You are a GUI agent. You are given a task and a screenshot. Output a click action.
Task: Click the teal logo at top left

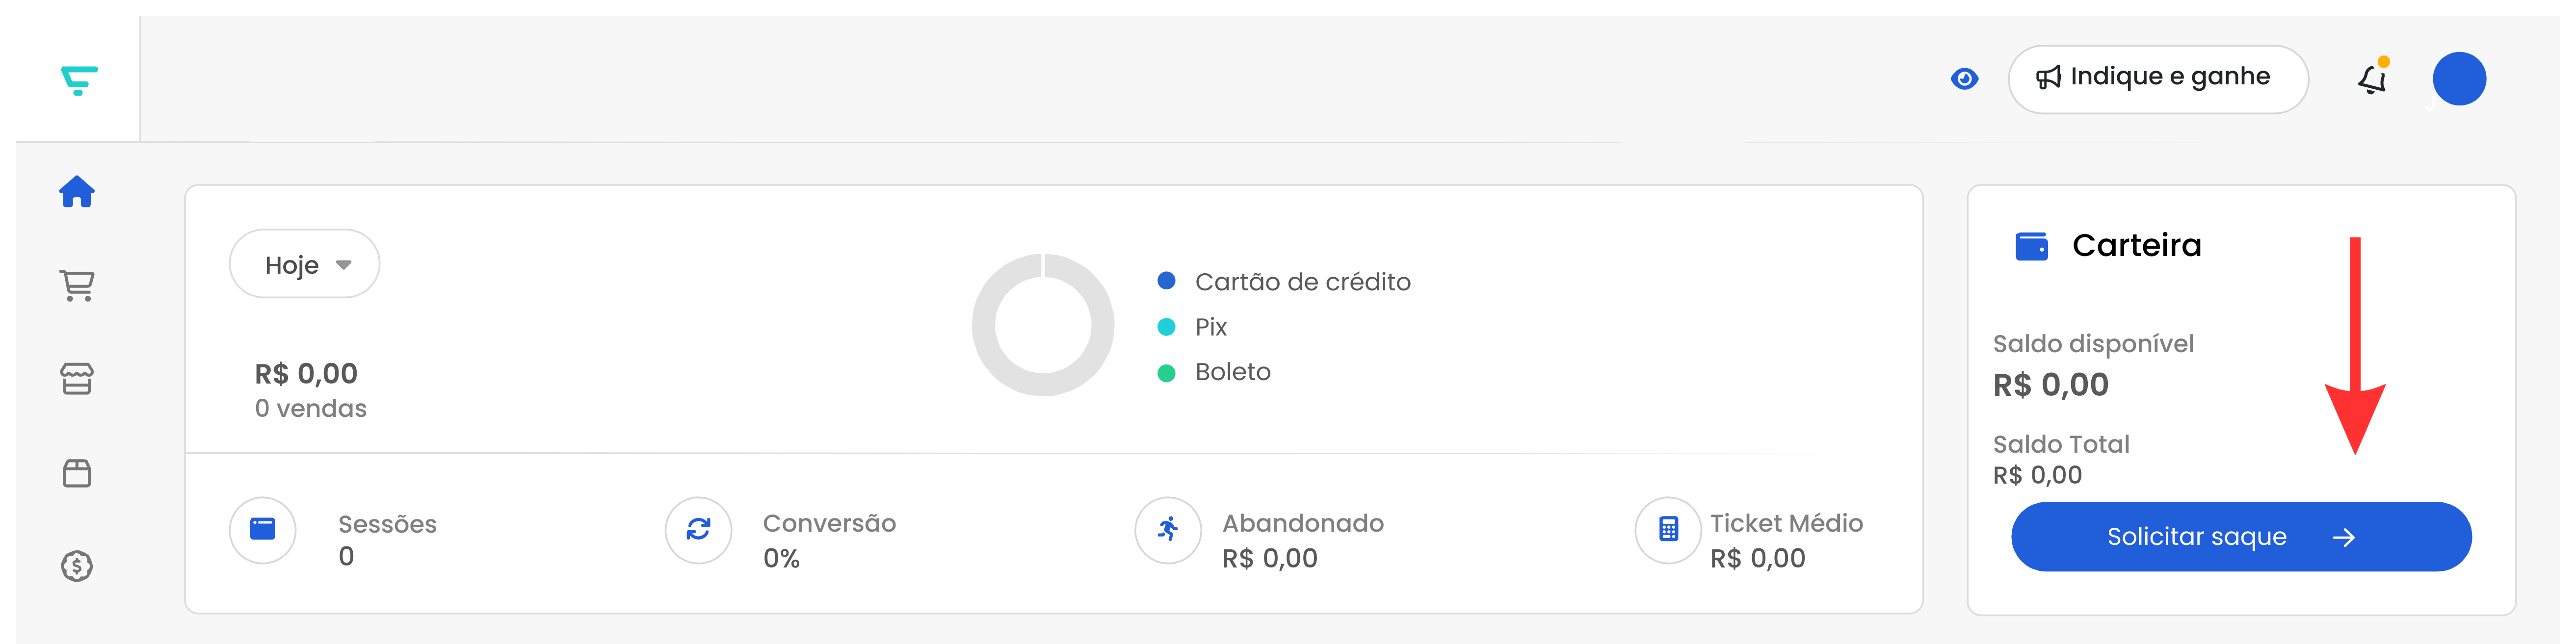(x=79, y=80)
